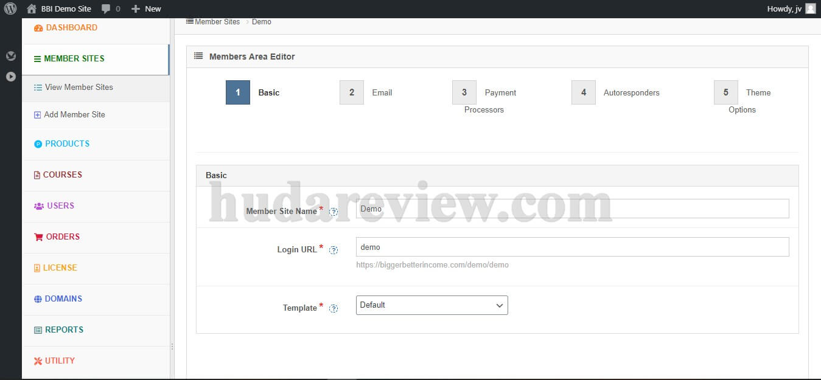The width and height of the screenshot is (821, 380).
Task: Click the Dashboard speedometer icon
Action: (38, 27)
